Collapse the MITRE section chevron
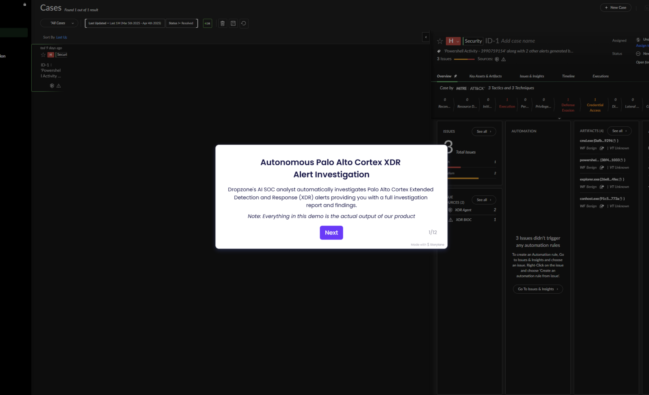Viewport: 649px width, 395px height. pyautogui.click(x=559, y=118)
